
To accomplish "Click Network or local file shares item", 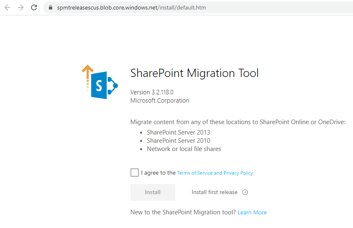I will (184, 149).
